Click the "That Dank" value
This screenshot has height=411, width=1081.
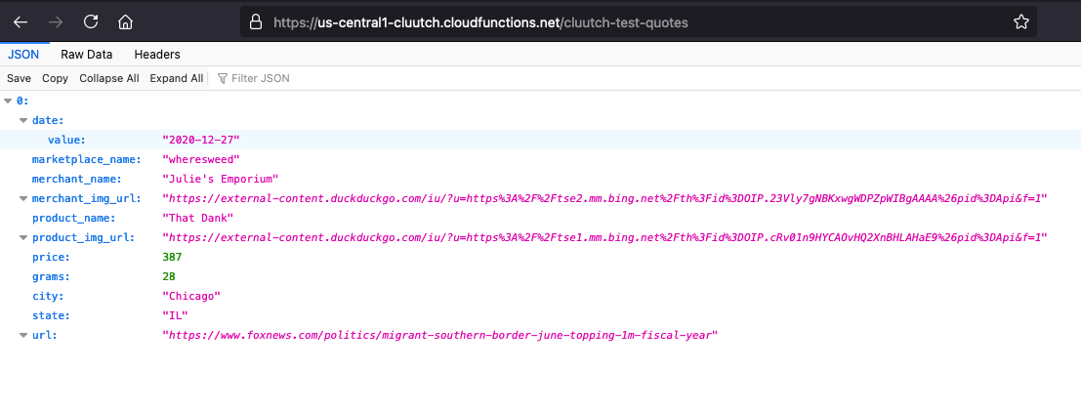(198, 218)
